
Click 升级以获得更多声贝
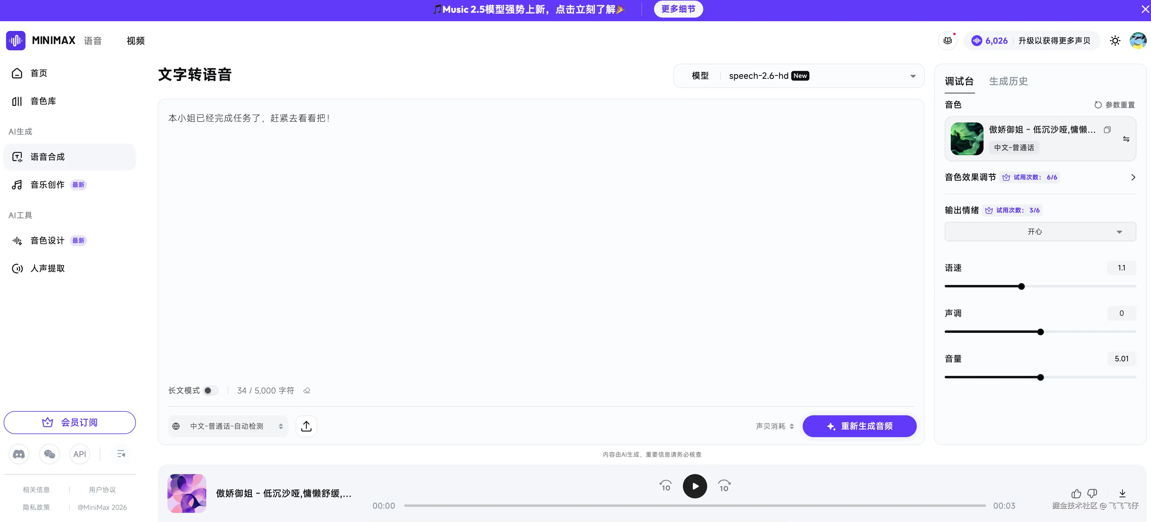[1054, 41]
